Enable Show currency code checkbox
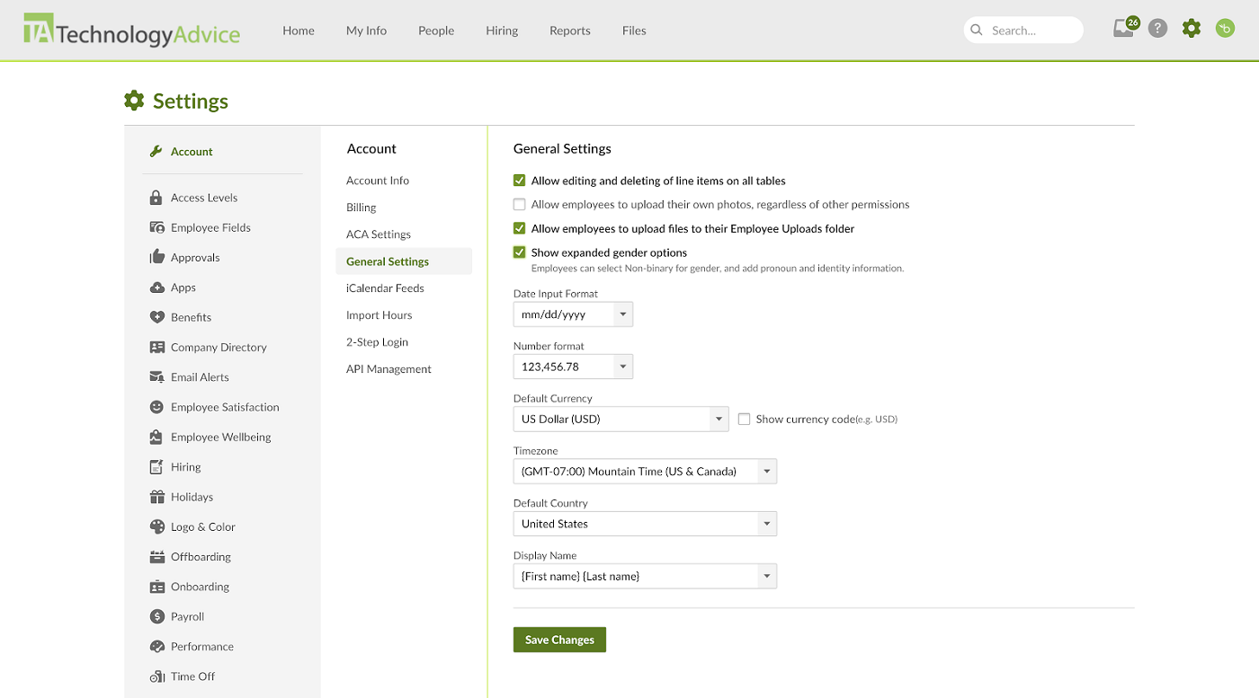Viewport: 1259px width, 698px height. [744, 419]
